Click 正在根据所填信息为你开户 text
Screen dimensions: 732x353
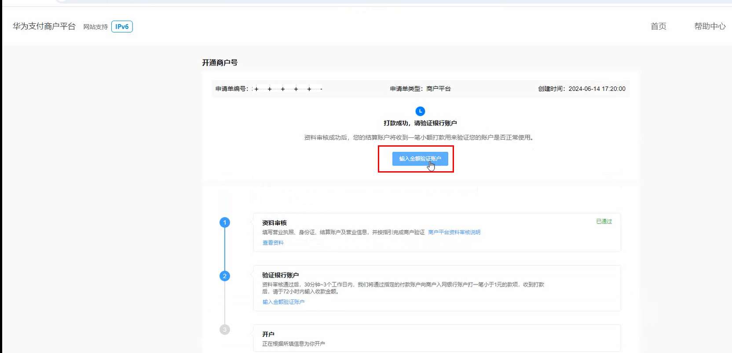click(293, 344)
